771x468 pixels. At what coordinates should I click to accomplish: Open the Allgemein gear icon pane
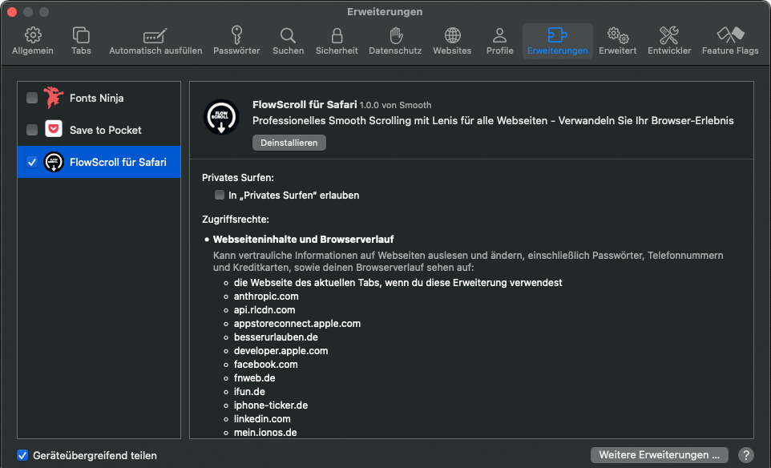click(32, 41)
